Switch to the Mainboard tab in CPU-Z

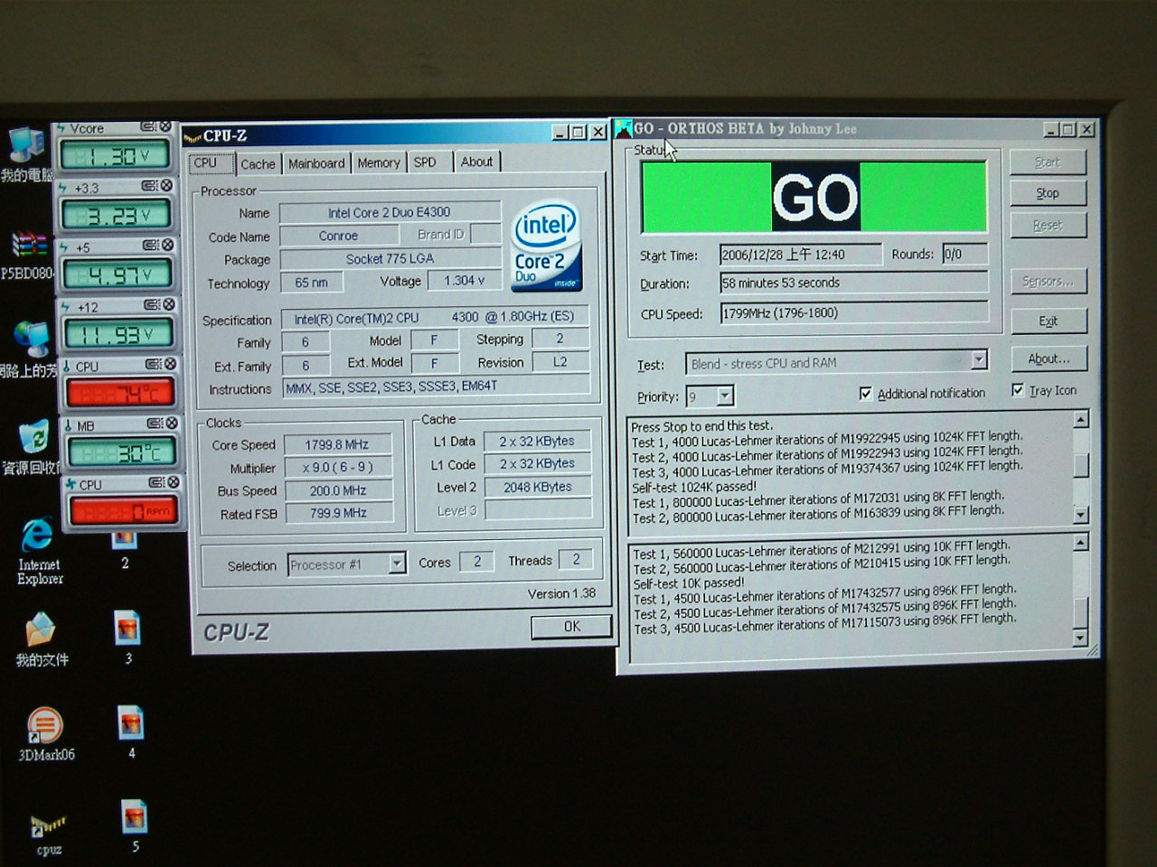(316, 163)
